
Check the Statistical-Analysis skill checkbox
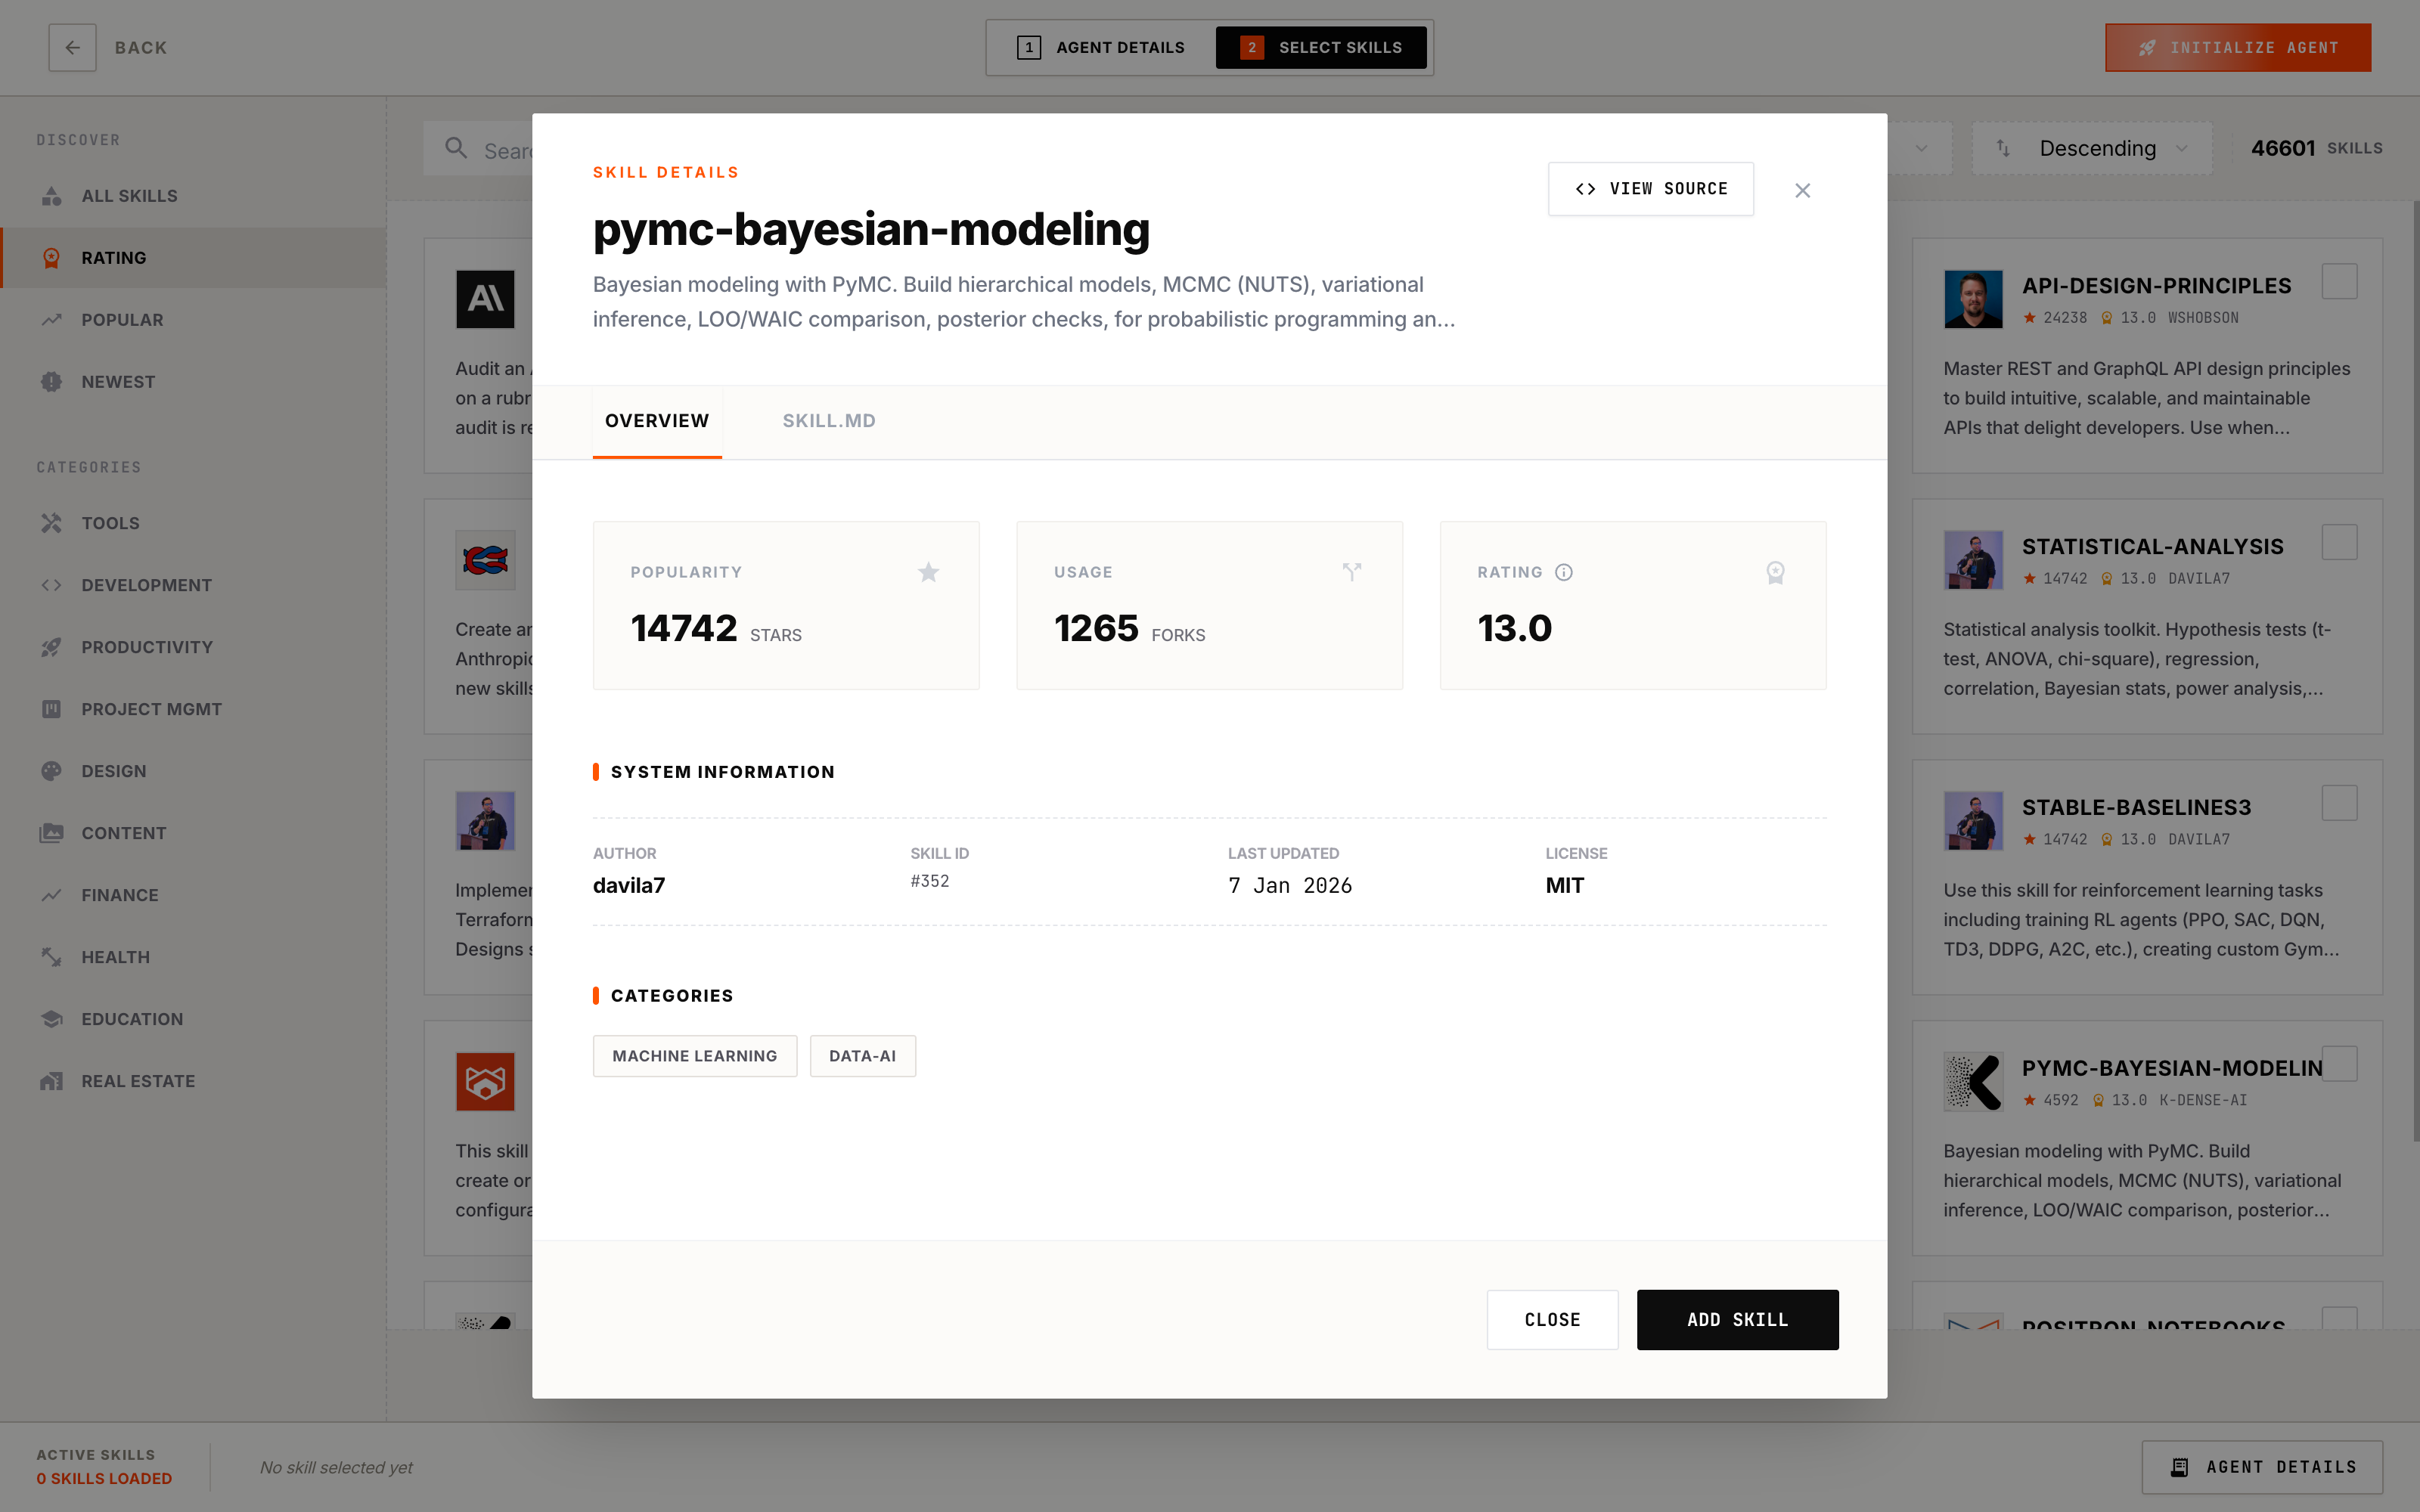tap(2339, 543)
